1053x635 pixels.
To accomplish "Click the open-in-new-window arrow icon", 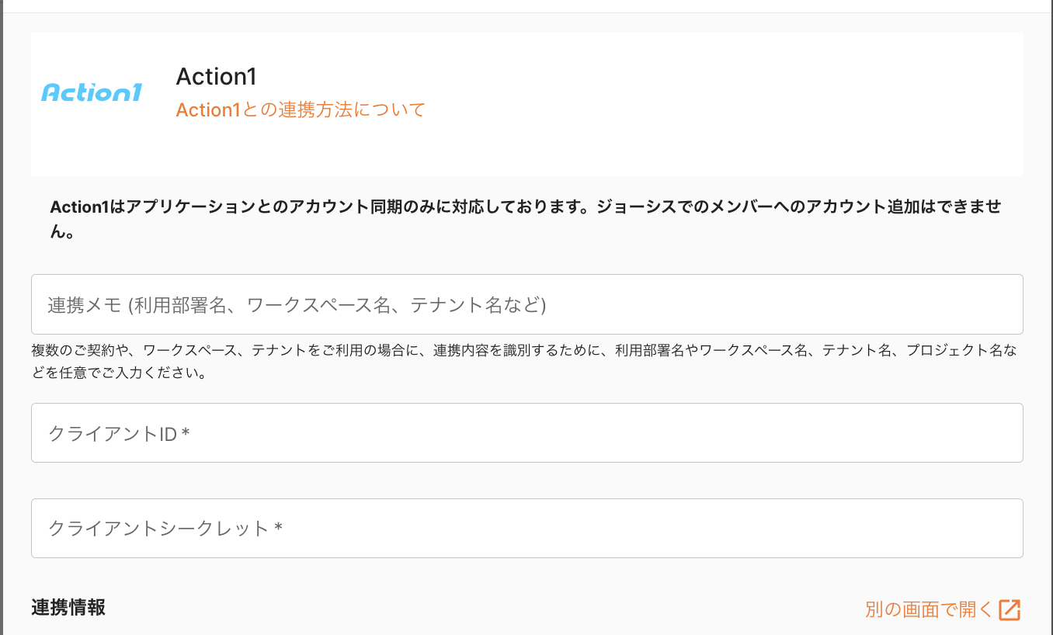I will point(1010,610).
